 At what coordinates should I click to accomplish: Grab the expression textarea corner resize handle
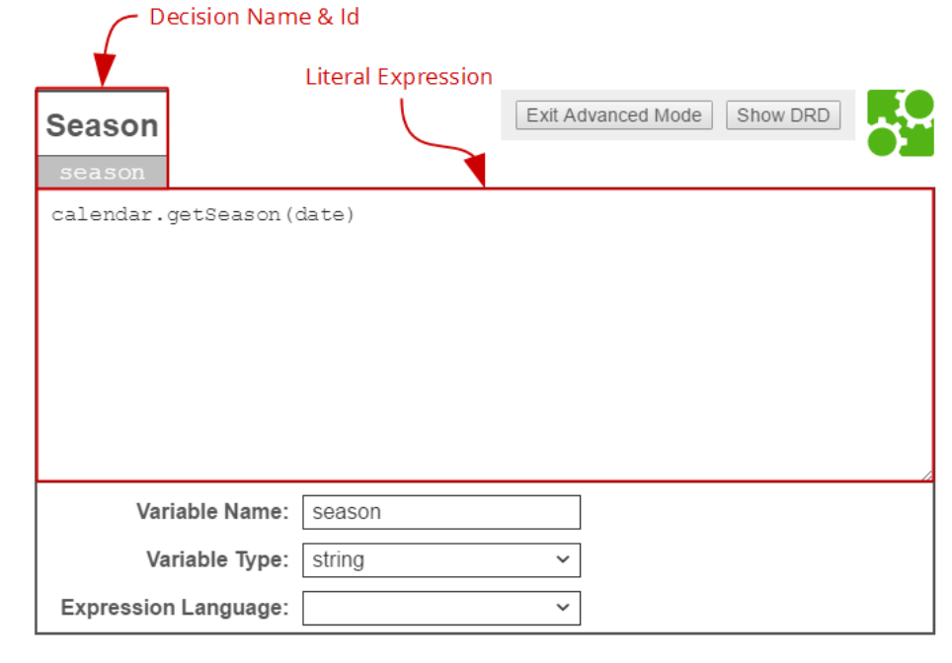(x=927, y=476)
